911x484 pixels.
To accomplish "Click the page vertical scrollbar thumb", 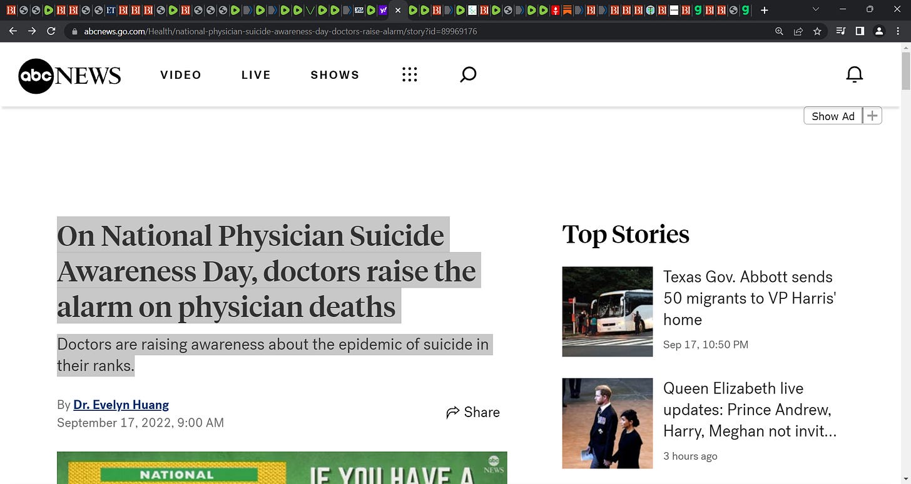I will [x=905, y=72].
